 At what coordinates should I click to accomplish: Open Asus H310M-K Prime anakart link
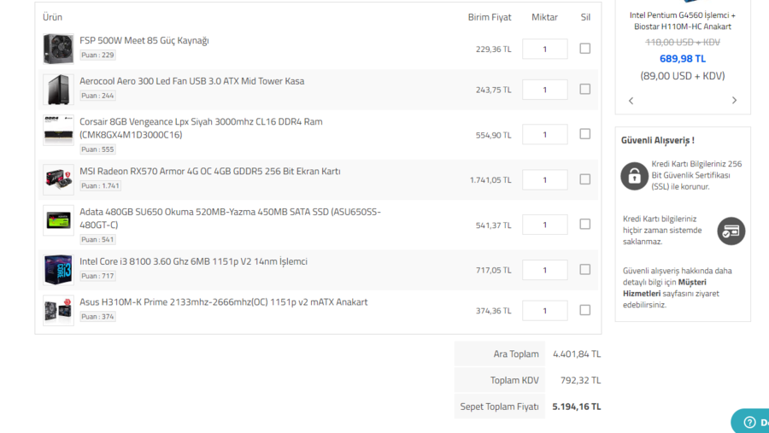pyautogui.click(x=223, y=301)
